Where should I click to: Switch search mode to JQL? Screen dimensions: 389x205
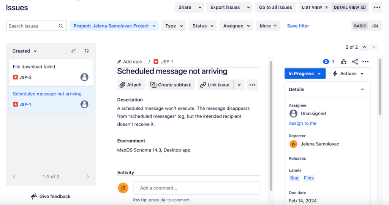tap(375, 26)
